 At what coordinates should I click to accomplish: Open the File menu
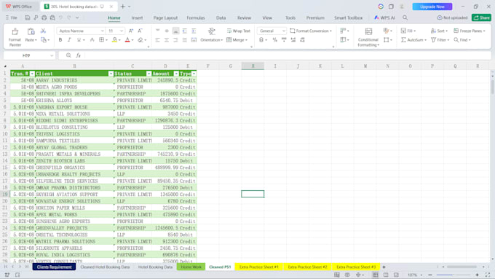pos(12,17)
